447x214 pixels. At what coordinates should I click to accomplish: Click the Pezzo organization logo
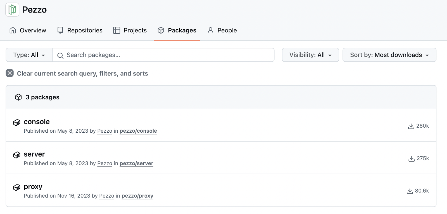click(12, 10)
